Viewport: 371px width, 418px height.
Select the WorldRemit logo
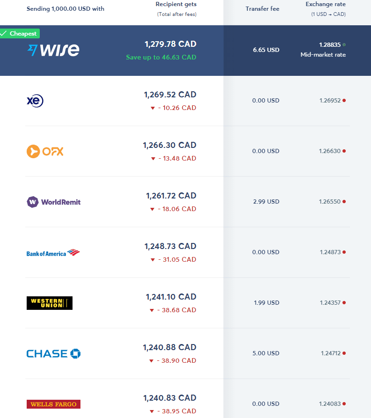point(53,202)
